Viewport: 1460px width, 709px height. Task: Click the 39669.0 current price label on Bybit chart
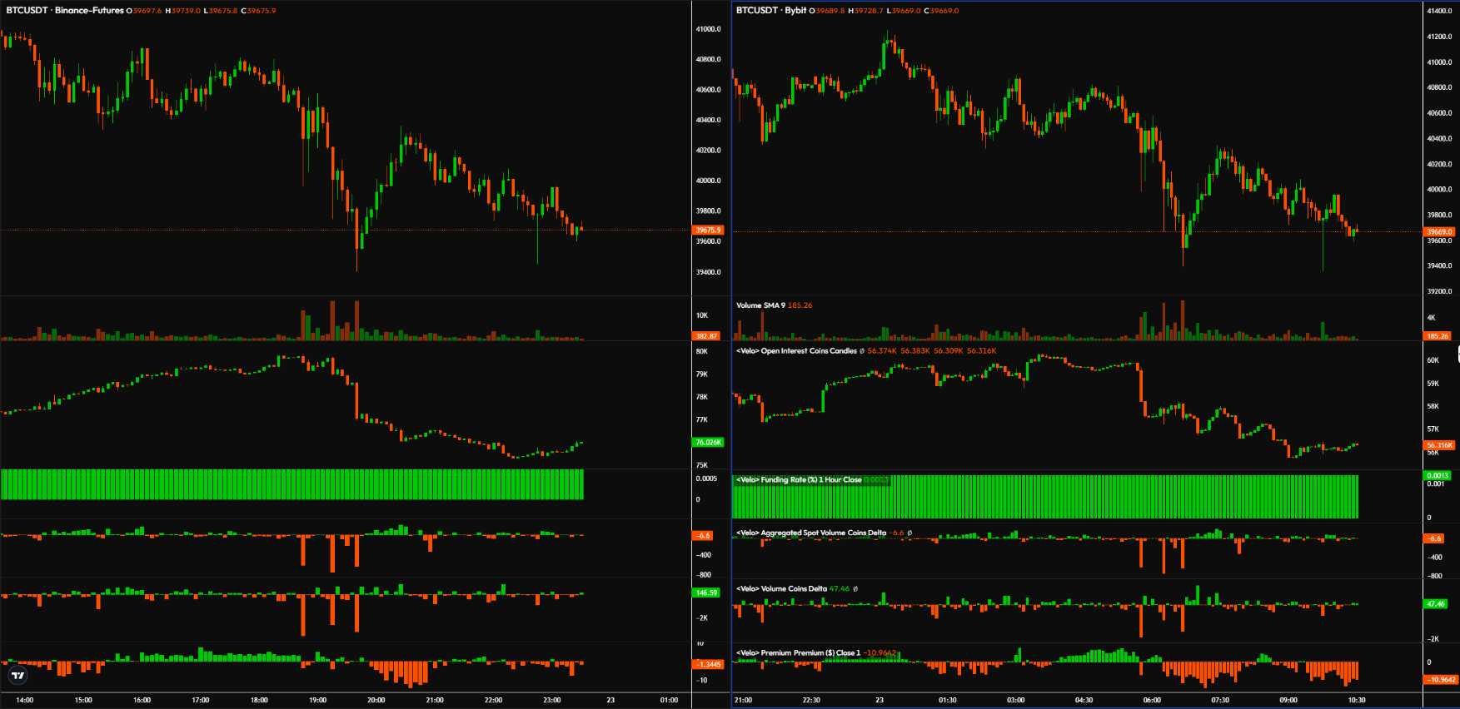[1439, 232]
